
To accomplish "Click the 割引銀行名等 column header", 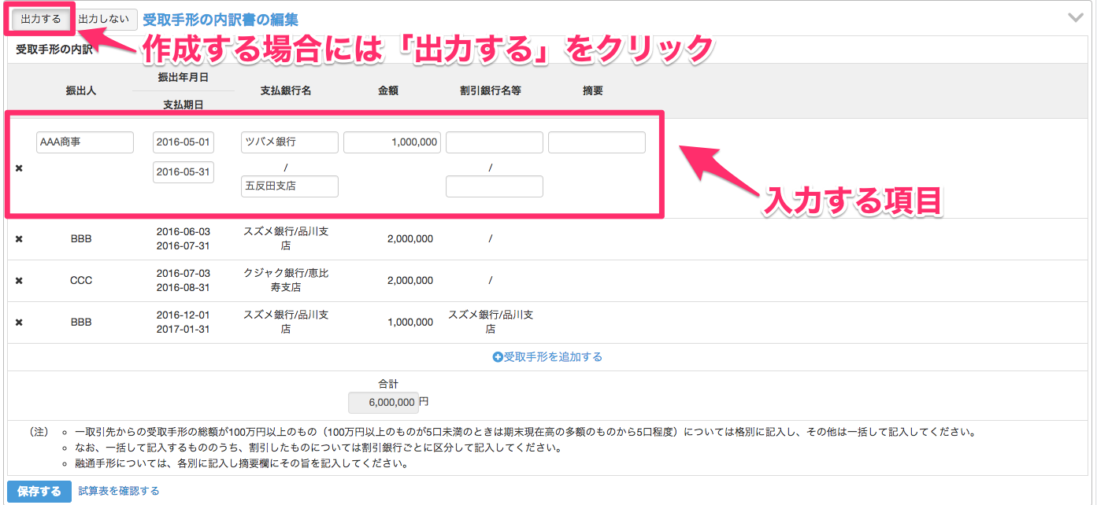I will (x=491, y=91).
